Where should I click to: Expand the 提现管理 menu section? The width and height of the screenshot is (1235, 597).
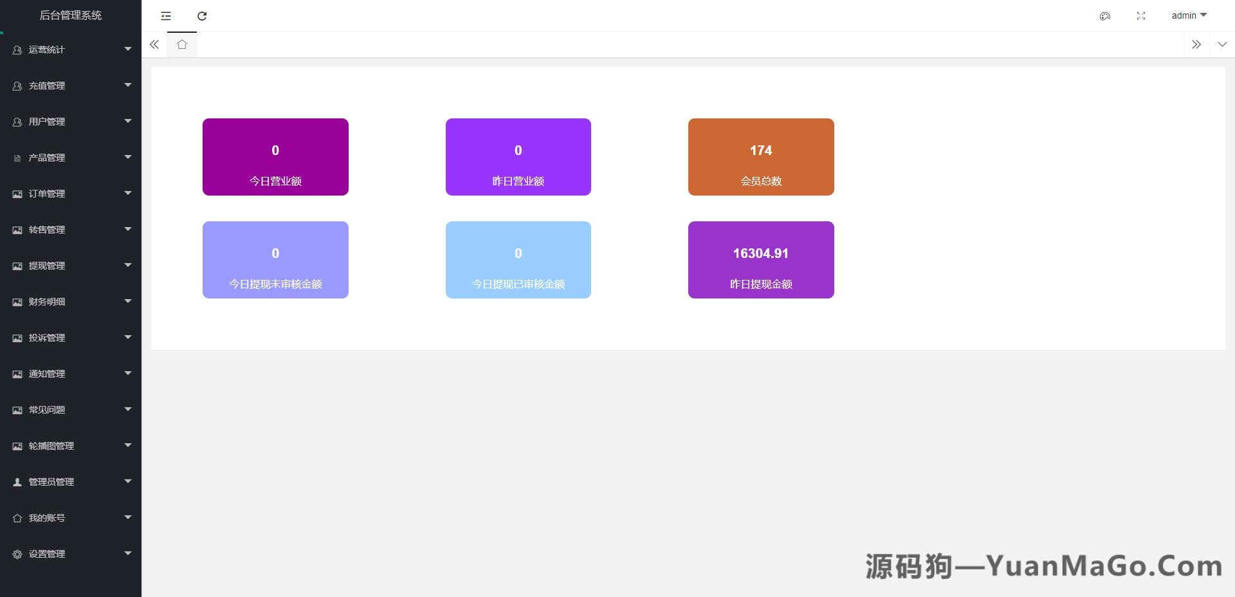(71, 265)
